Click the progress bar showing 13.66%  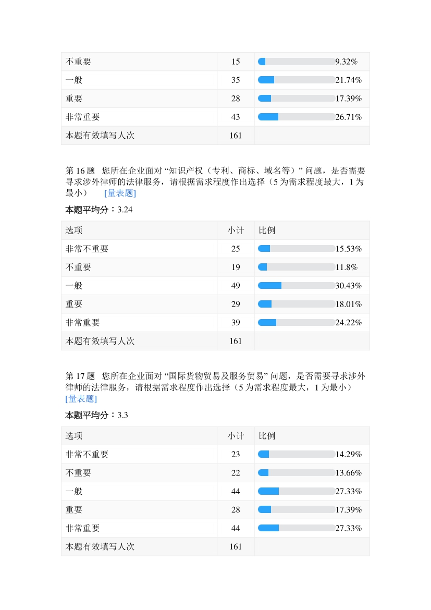tap(296, 473)
